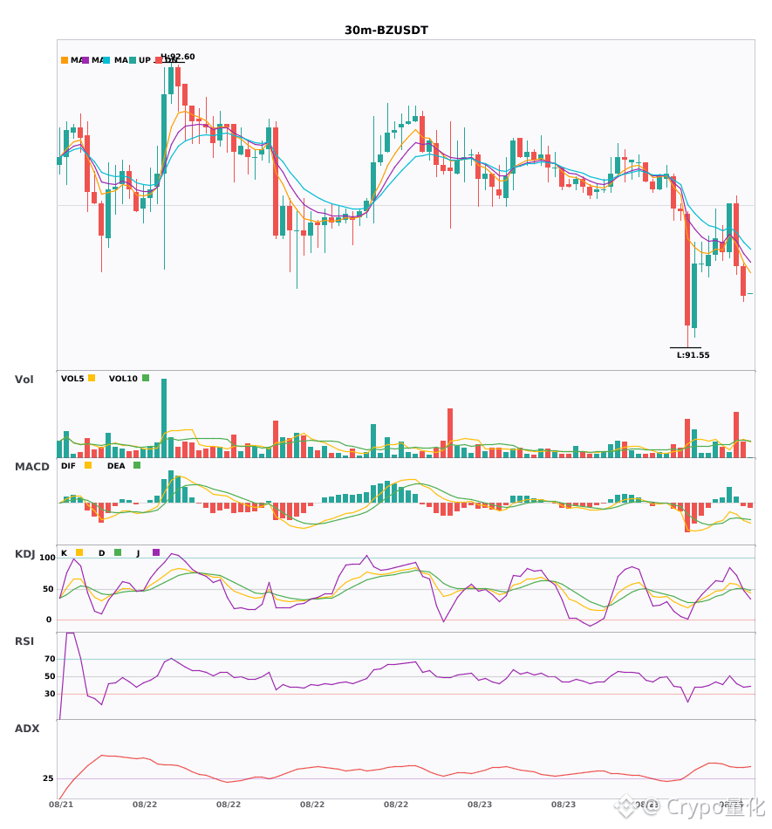Screen dimensions: 772x829
Task: Click the yellow VOL5 legend square
Action: 92,378
